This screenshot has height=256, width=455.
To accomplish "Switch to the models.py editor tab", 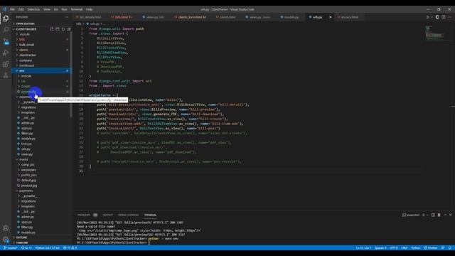I will pyautogui.click(x=291, y=17).
